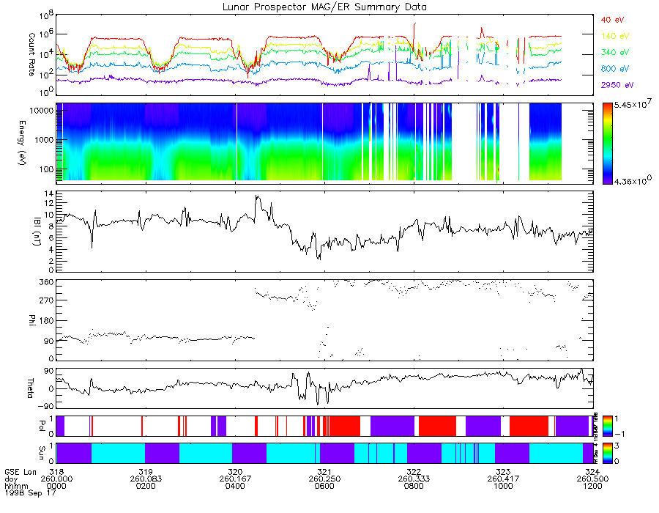Viewport: 659px width, 513px height.
Task: Click the energy spectrogram color scale bar
Action: pyautogui.click(x=607, y=144)
